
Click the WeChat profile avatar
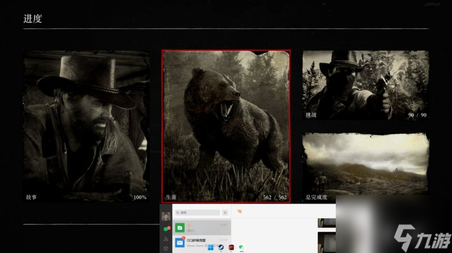tap(166, 216)
